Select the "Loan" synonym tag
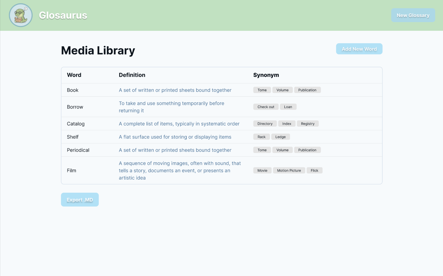The width and height of the screenshot is (443, 276). pos(288,107)
